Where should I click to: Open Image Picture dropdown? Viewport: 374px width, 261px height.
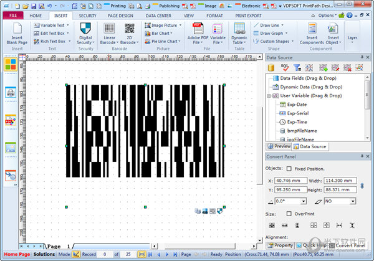pyautogui.click(x=181, y=25)
